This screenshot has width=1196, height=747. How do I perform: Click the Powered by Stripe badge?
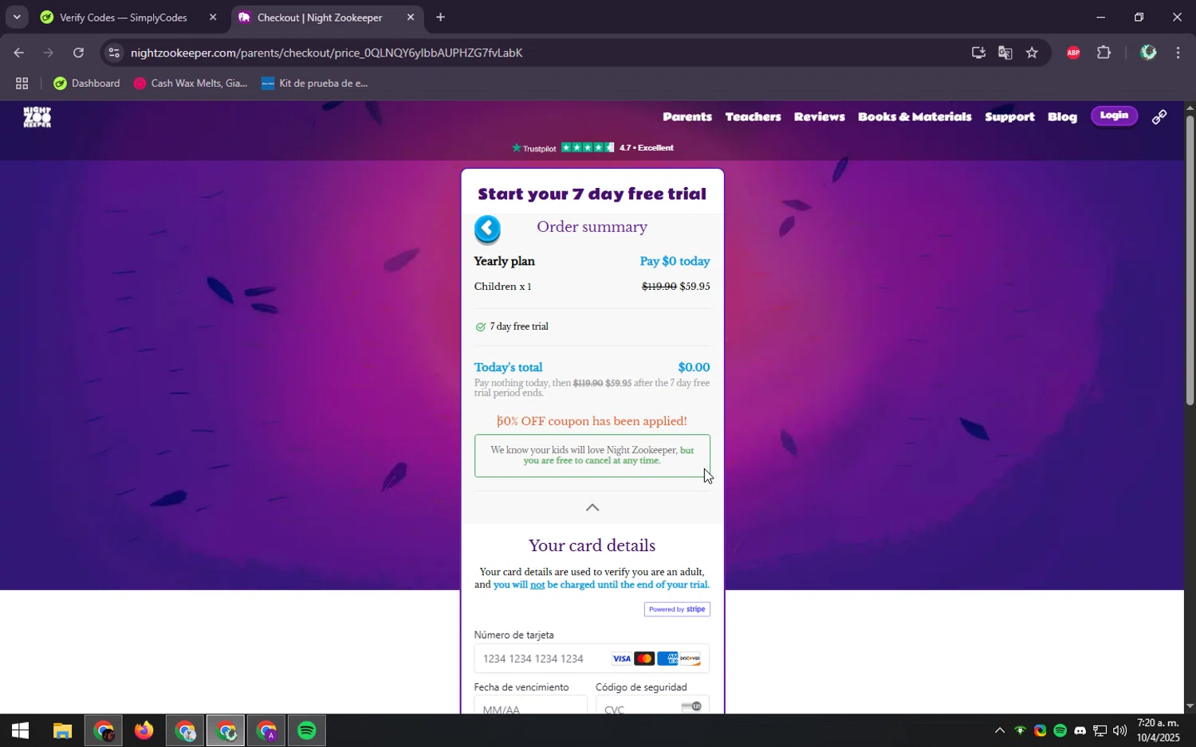(677, 609)
